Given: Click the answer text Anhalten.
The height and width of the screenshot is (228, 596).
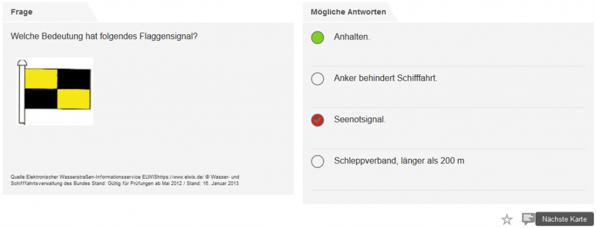Looking at the screenshot, I should (x=352, y=37).
